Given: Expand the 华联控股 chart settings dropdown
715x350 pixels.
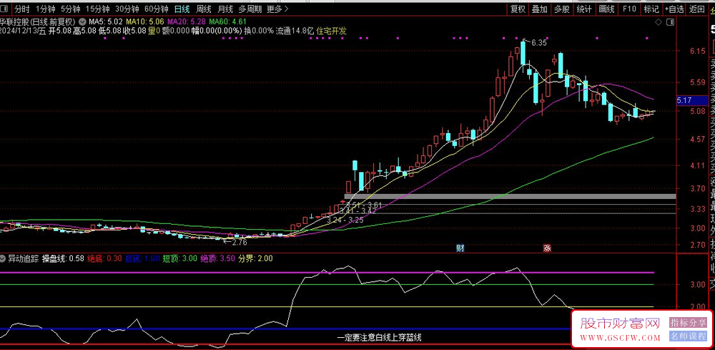Looking at the screenshot, I should [82, 21].
